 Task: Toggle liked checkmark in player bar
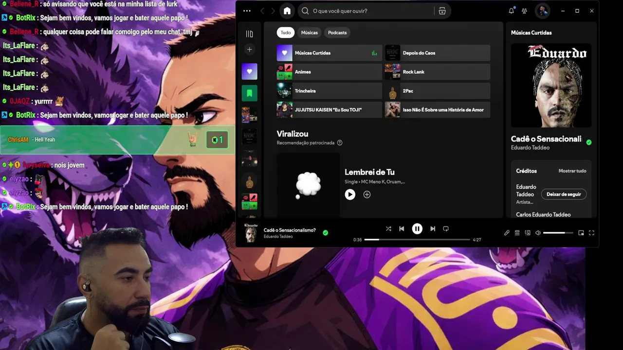point(325,233)
